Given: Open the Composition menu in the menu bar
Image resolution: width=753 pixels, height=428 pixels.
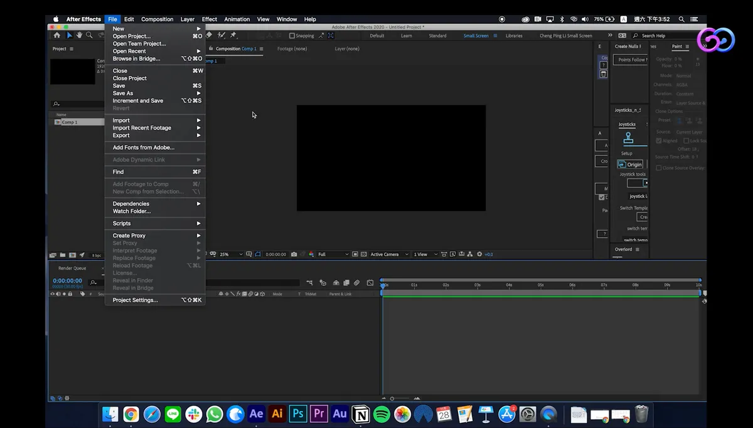Looking at the screenshot, I should [157, 19].
